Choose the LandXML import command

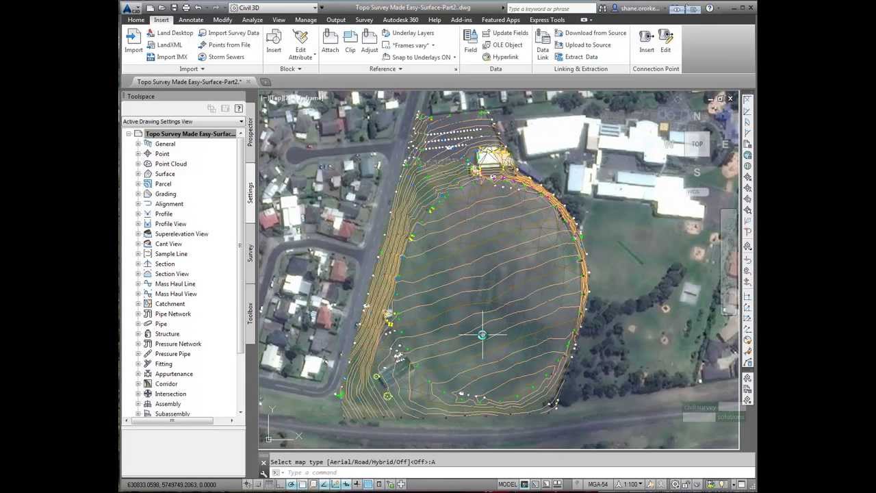pyautogui.click(x=164, y=45)
